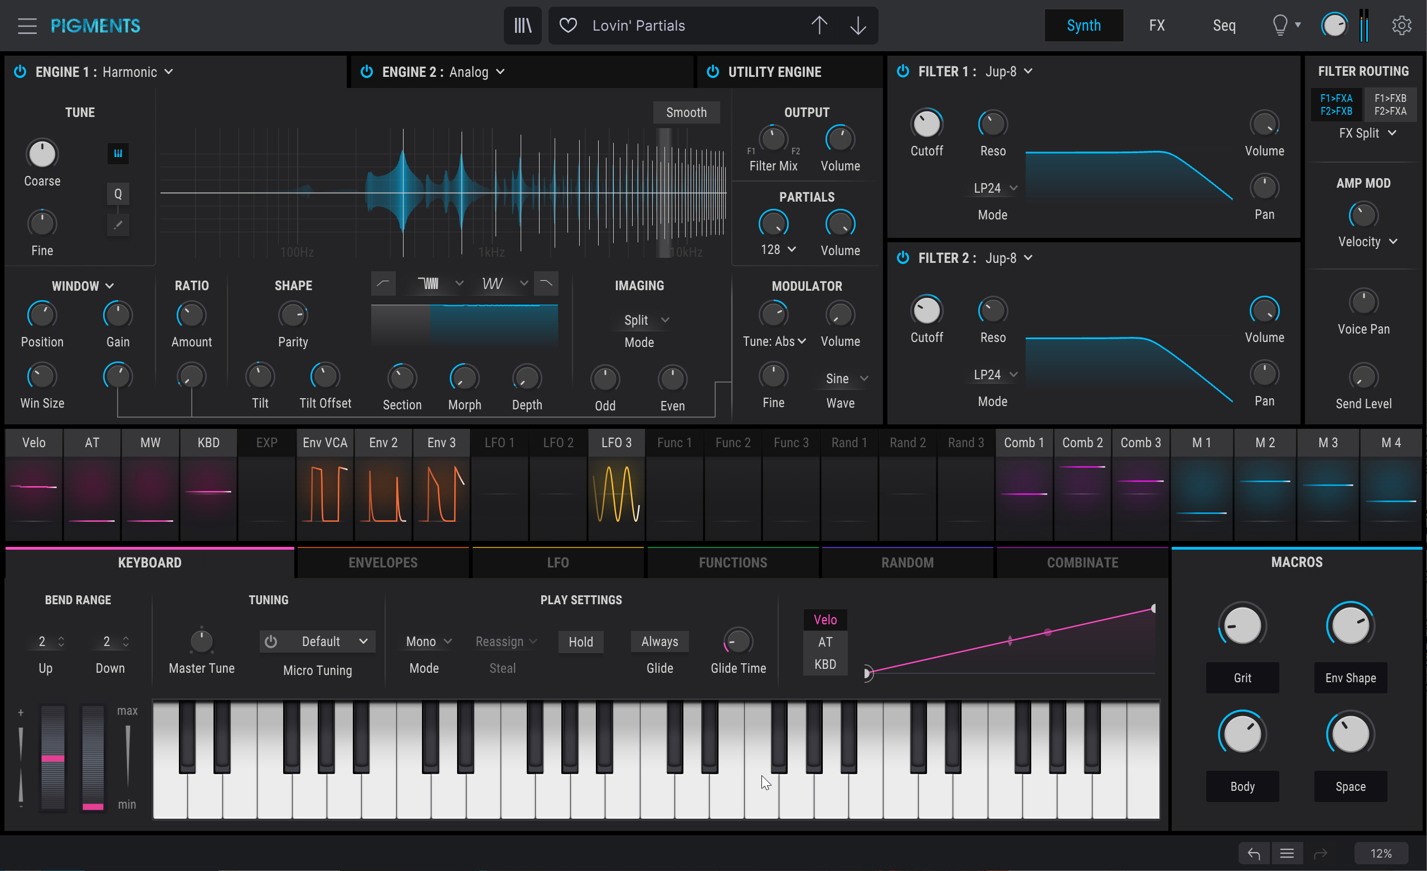Select F1>FXB F2>FXA routing option
1427x871 pixels.
coord(1390,105)
